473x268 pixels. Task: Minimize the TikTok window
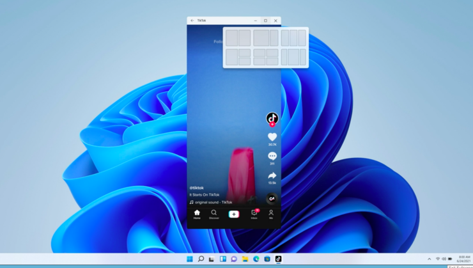point(256,20)
